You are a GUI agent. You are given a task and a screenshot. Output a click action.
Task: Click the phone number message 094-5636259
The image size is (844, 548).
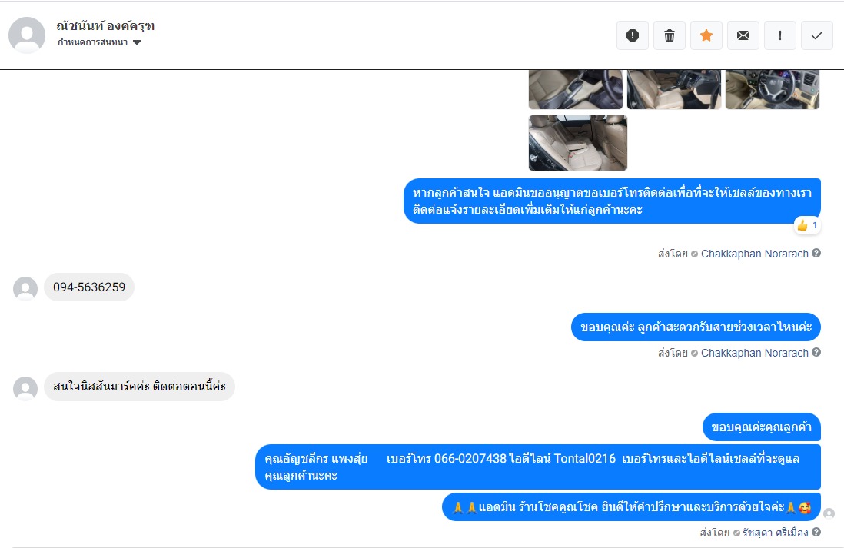coord(89,287)
